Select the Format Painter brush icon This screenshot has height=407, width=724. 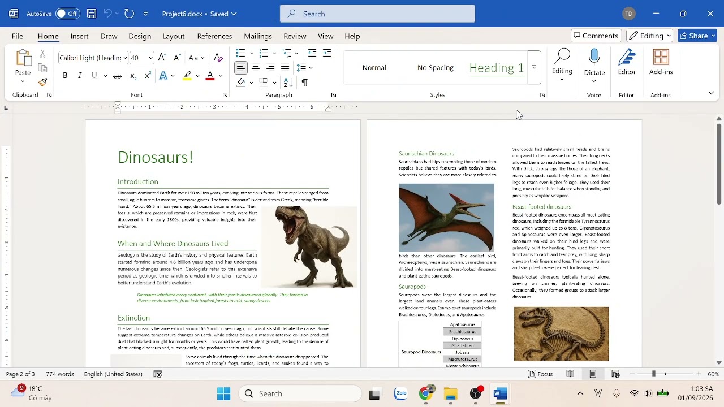pos(42,83)
